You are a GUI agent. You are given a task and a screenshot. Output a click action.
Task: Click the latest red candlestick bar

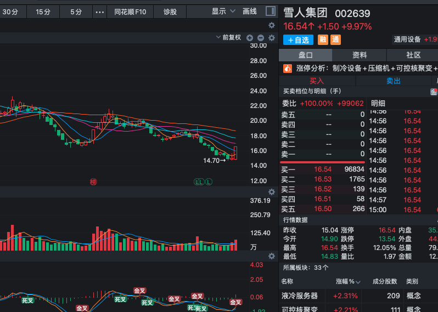coord(235,153)
